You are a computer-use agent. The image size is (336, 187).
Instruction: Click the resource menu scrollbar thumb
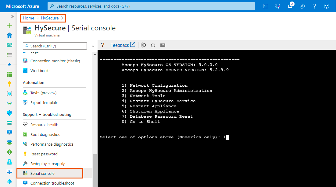coord(95,171)
